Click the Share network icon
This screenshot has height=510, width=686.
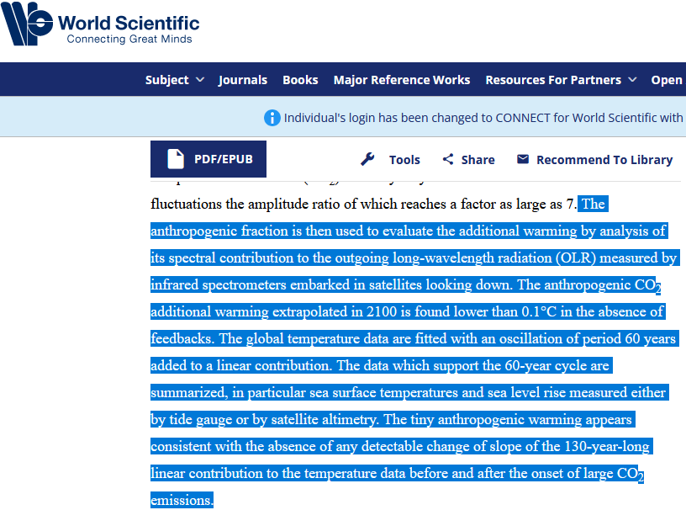point(447,159)
